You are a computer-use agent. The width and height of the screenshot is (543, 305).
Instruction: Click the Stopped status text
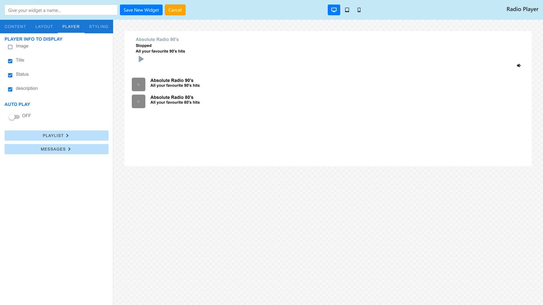[144, 45]
